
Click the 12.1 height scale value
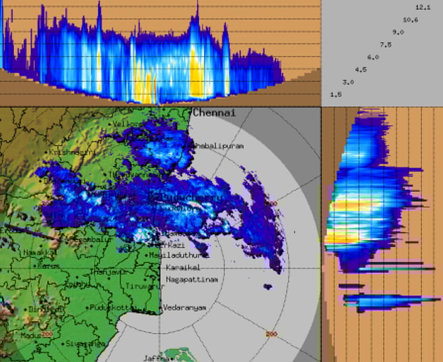423,7
